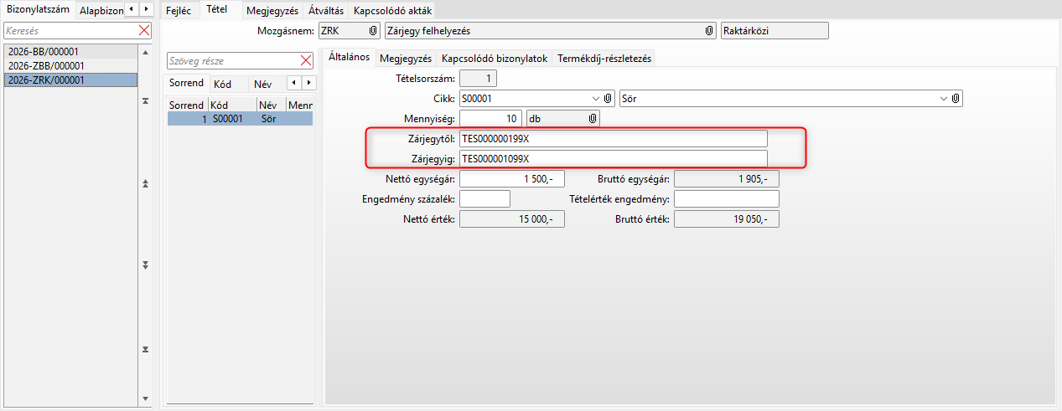Click the 'Szöveg része' filter field
Image resolution: width=1062 pixels, height=411 pixels.
[234, 61]
